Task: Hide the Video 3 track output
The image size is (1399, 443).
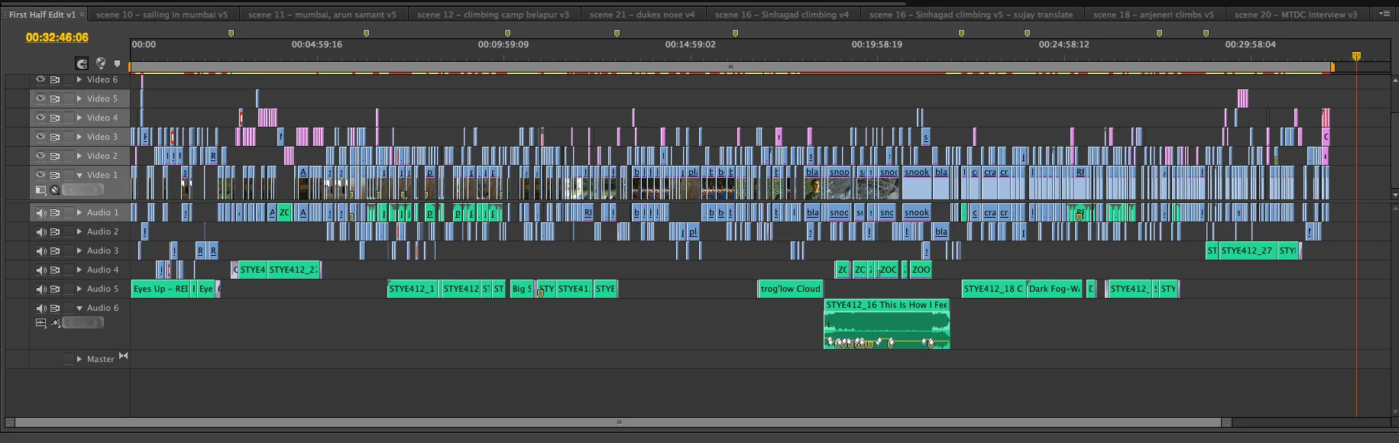Action: [x=40, y=137]
